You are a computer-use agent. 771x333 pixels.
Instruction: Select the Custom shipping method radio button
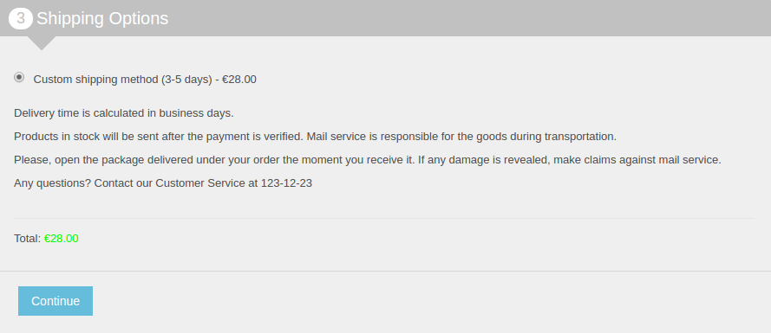click(x=19, y=78)
